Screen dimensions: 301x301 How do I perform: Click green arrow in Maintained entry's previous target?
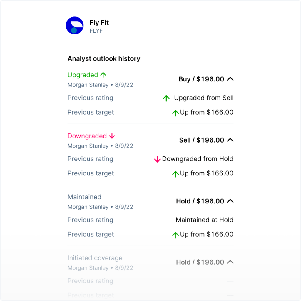tap(175, 235)
